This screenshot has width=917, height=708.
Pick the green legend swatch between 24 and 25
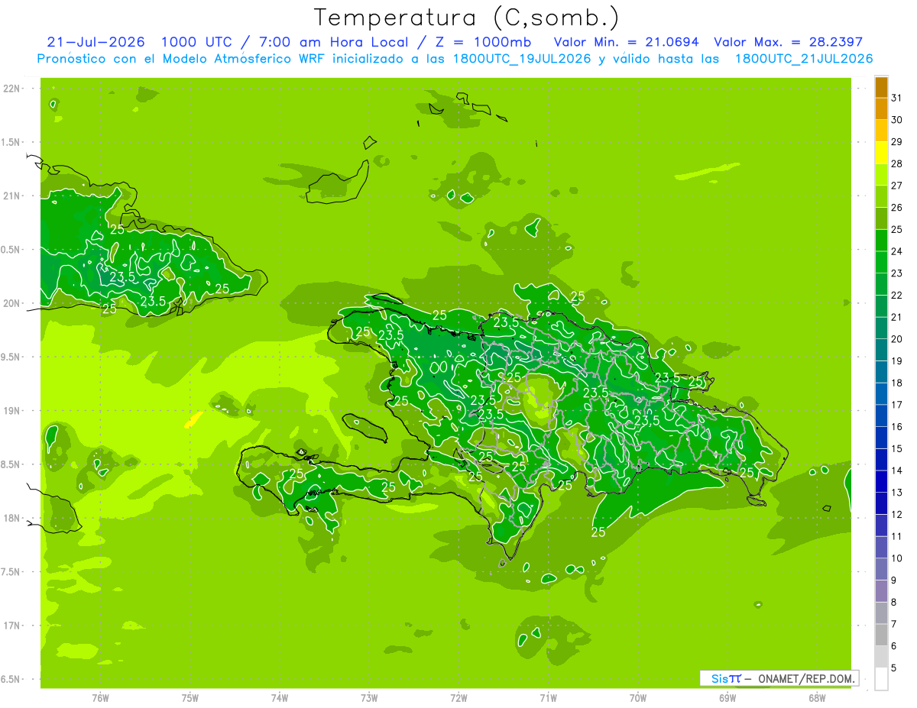[x=881, y=241]
